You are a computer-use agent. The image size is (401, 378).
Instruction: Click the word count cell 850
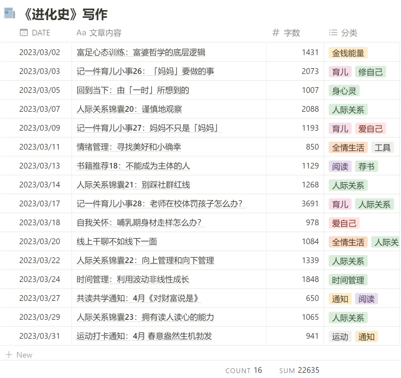tap(312, 147)
